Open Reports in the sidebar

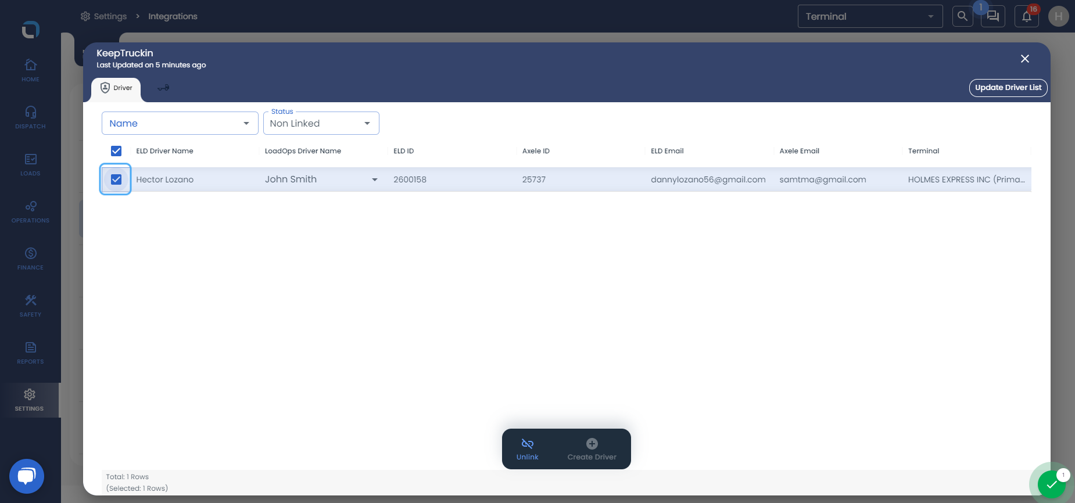[x=30, y=353]
